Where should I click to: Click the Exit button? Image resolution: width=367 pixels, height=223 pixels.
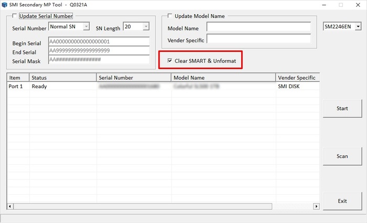click(342, 201)
